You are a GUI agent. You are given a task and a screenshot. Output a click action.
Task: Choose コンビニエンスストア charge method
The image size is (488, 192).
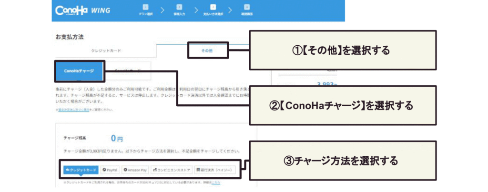coord(171,170)
